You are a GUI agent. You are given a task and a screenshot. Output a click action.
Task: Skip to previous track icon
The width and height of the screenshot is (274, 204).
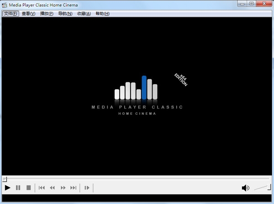tap(42, 188)
